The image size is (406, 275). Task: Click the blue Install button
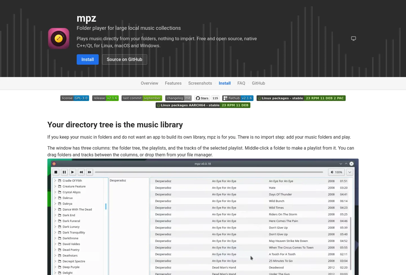[x=88, y=59]
